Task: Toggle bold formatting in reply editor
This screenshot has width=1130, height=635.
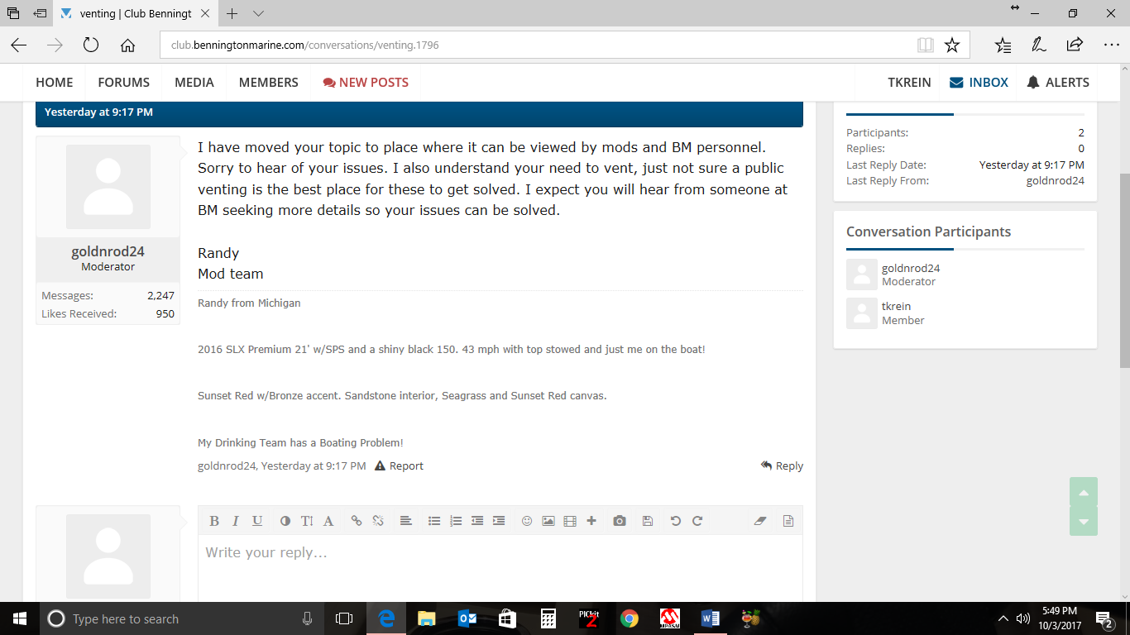Action: pyautogui.click(x=214, y=521)
